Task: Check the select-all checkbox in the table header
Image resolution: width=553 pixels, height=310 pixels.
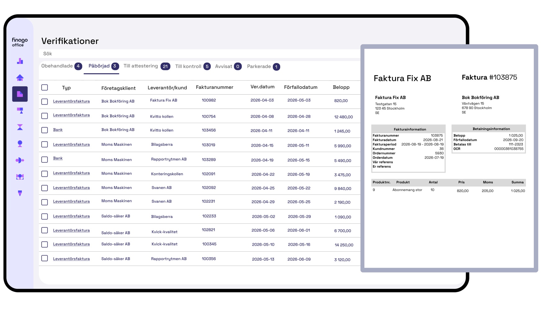Action: tap(44, 87)
